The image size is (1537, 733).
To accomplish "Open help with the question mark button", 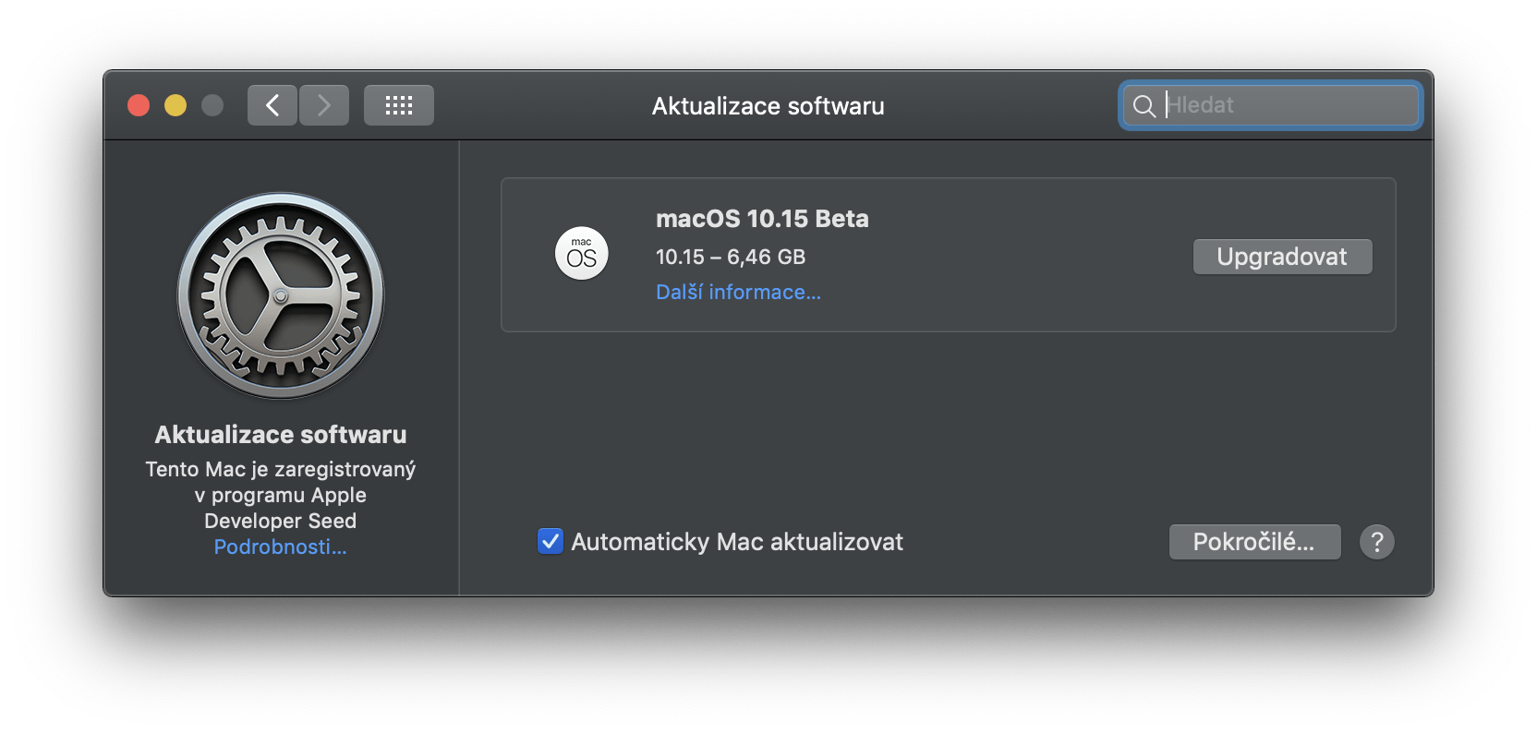I will (x=1376, y=542).
